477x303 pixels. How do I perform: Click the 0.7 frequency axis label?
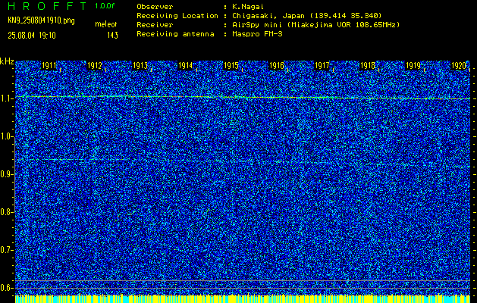tap(6, 250)
